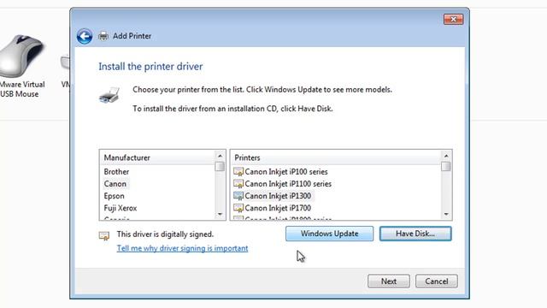Click the Have Disk... button
547x308 pixels.
click(415, 234)
